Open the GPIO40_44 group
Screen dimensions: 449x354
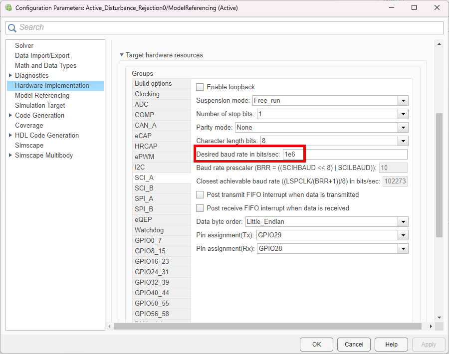click(162, 293)
